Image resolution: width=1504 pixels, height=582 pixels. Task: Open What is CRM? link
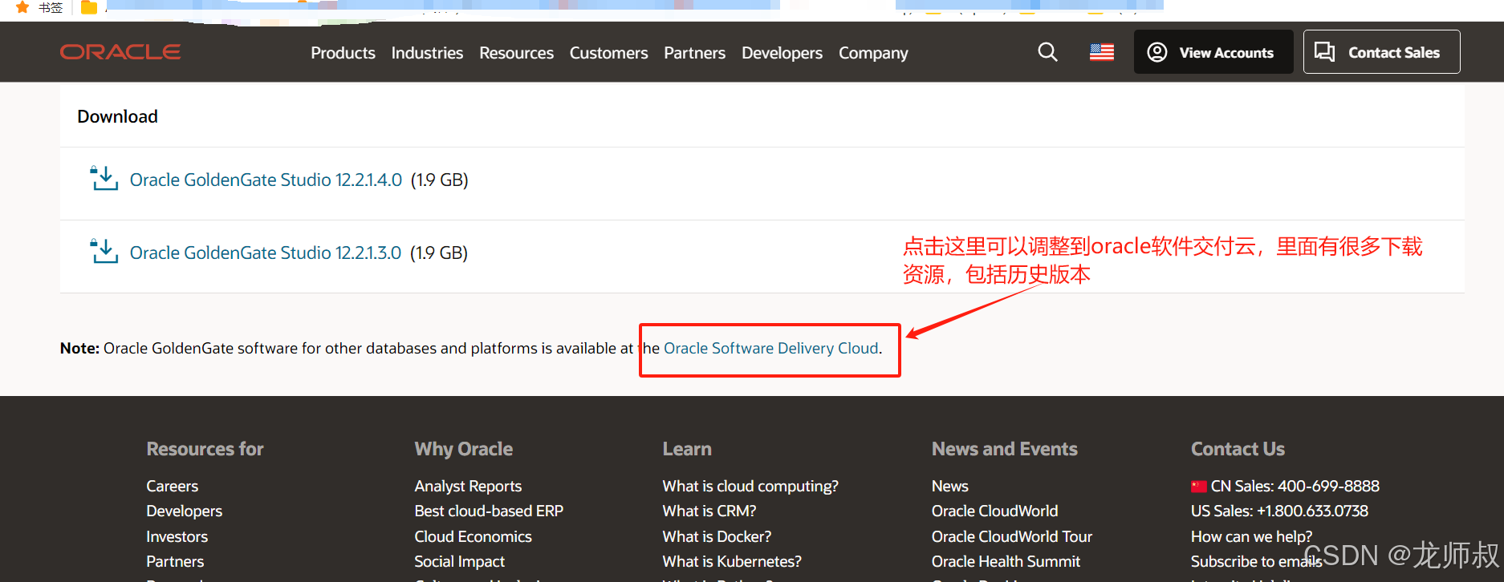click(x=709, y=511)
